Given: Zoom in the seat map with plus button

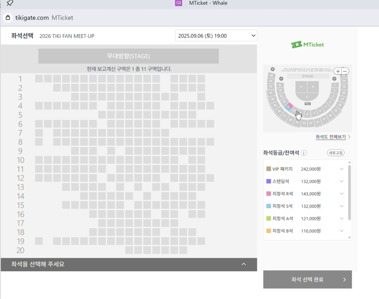Looking at the screenshot, I should 338,71.
